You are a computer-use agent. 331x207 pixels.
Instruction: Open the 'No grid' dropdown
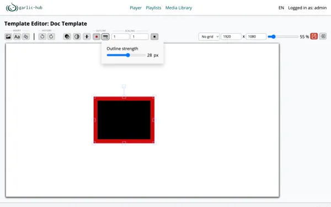(209, 36)
